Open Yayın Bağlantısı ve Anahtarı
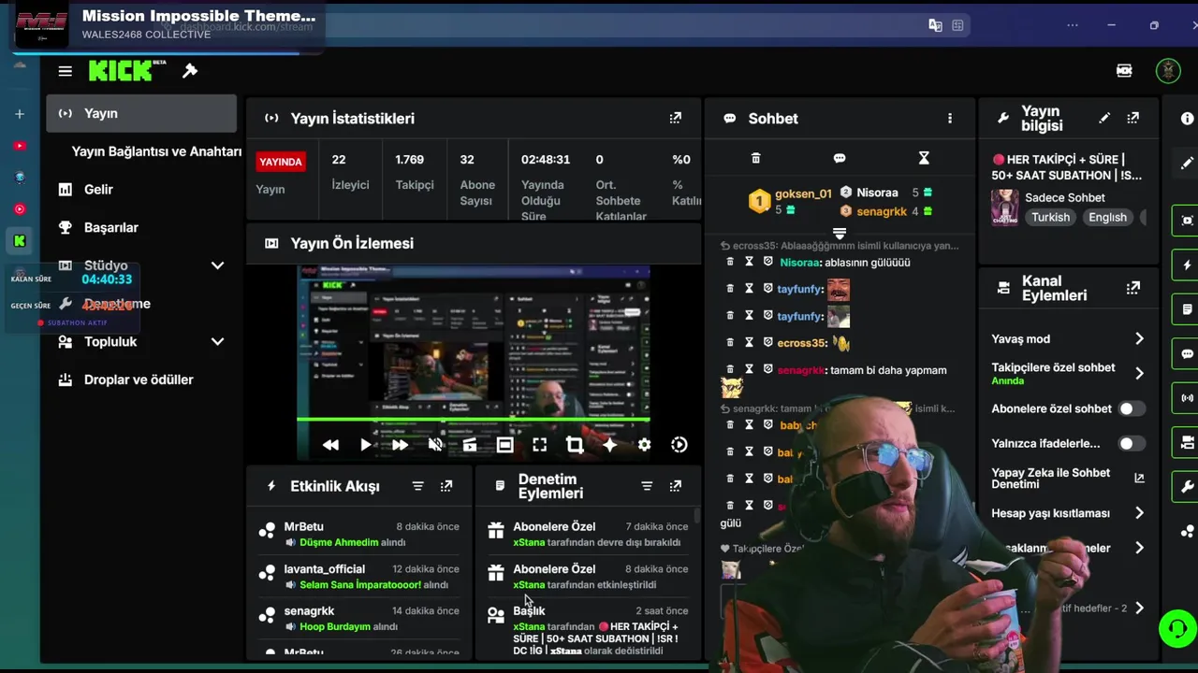 [156, 151]
